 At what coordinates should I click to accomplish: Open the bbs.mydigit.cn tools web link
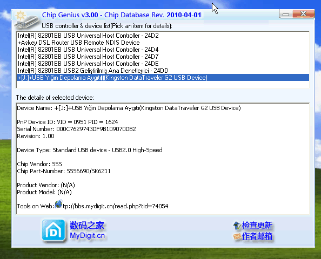click(x=115, y=206)
